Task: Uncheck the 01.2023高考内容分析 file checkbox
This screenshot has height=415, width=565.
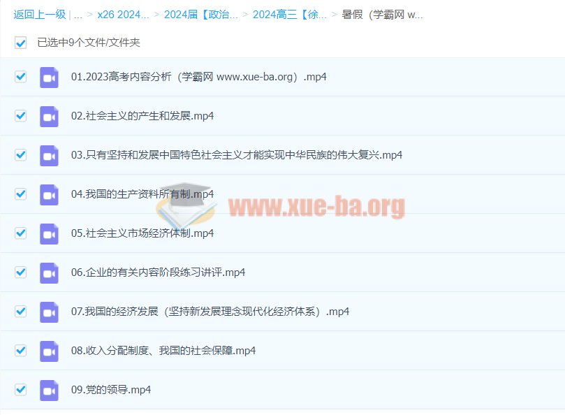Action: pos(21,76)
